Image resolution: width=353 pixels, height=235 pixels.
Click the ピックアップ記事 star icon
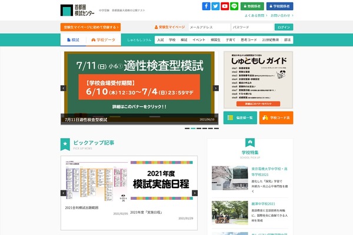pyautogui.click(x=65, y=144)
